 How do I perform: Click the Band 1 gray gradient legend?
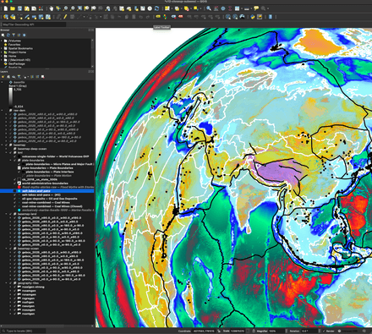click(10, 97)
